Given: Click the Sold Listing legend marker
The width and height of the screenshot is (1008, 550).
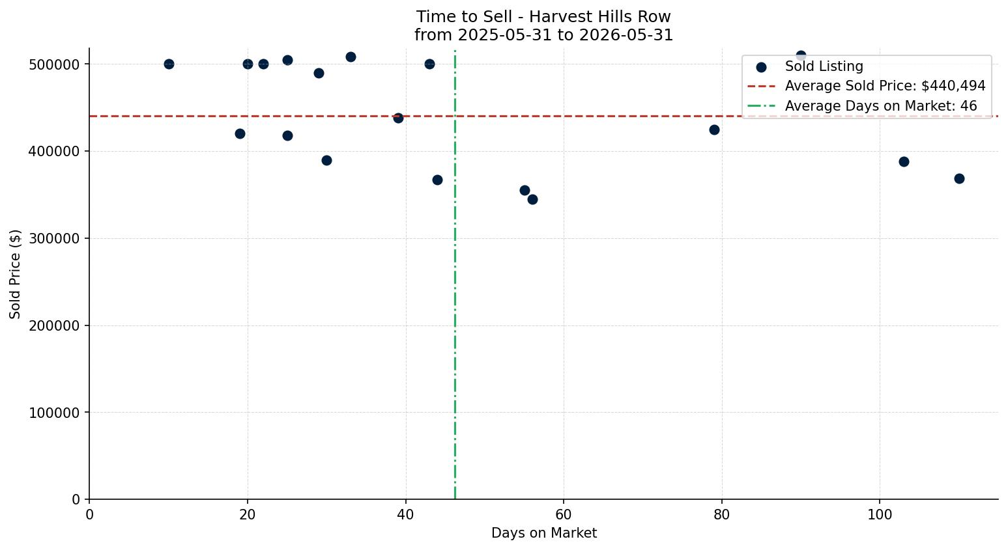Looking at the screenshot, I should pyautogui.click(x=761, y=67).
